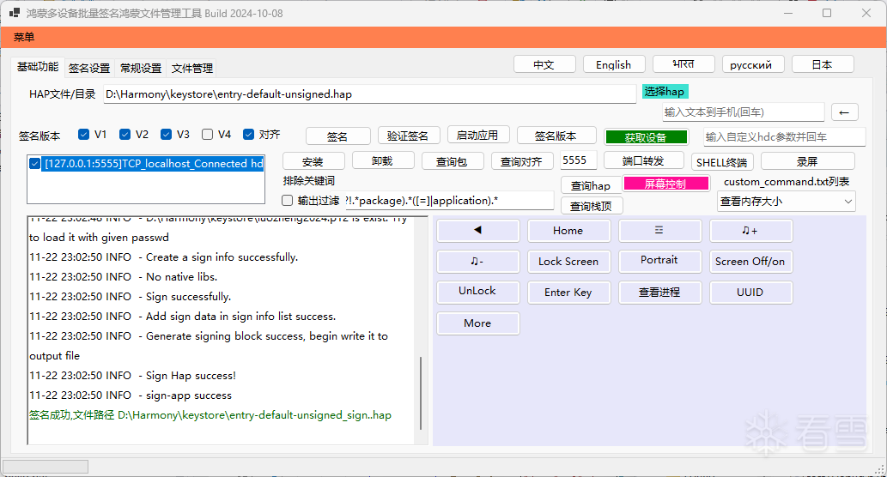Click the 查询hap button
Screen dimensions: 887x477
coord(591,185)
